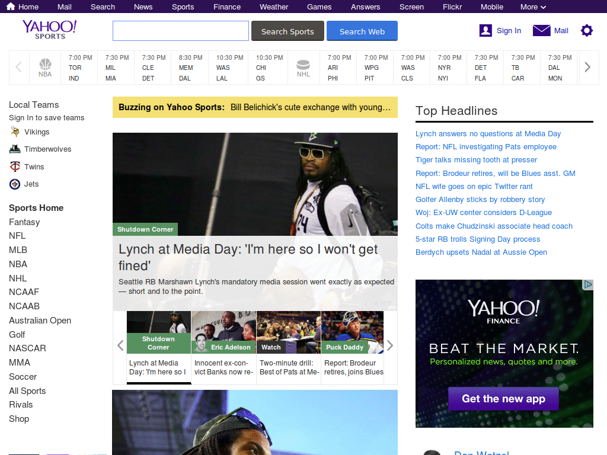Click the AdChoices icon on the ad
The width and height of the screenshot is (607, 455).
587,284
